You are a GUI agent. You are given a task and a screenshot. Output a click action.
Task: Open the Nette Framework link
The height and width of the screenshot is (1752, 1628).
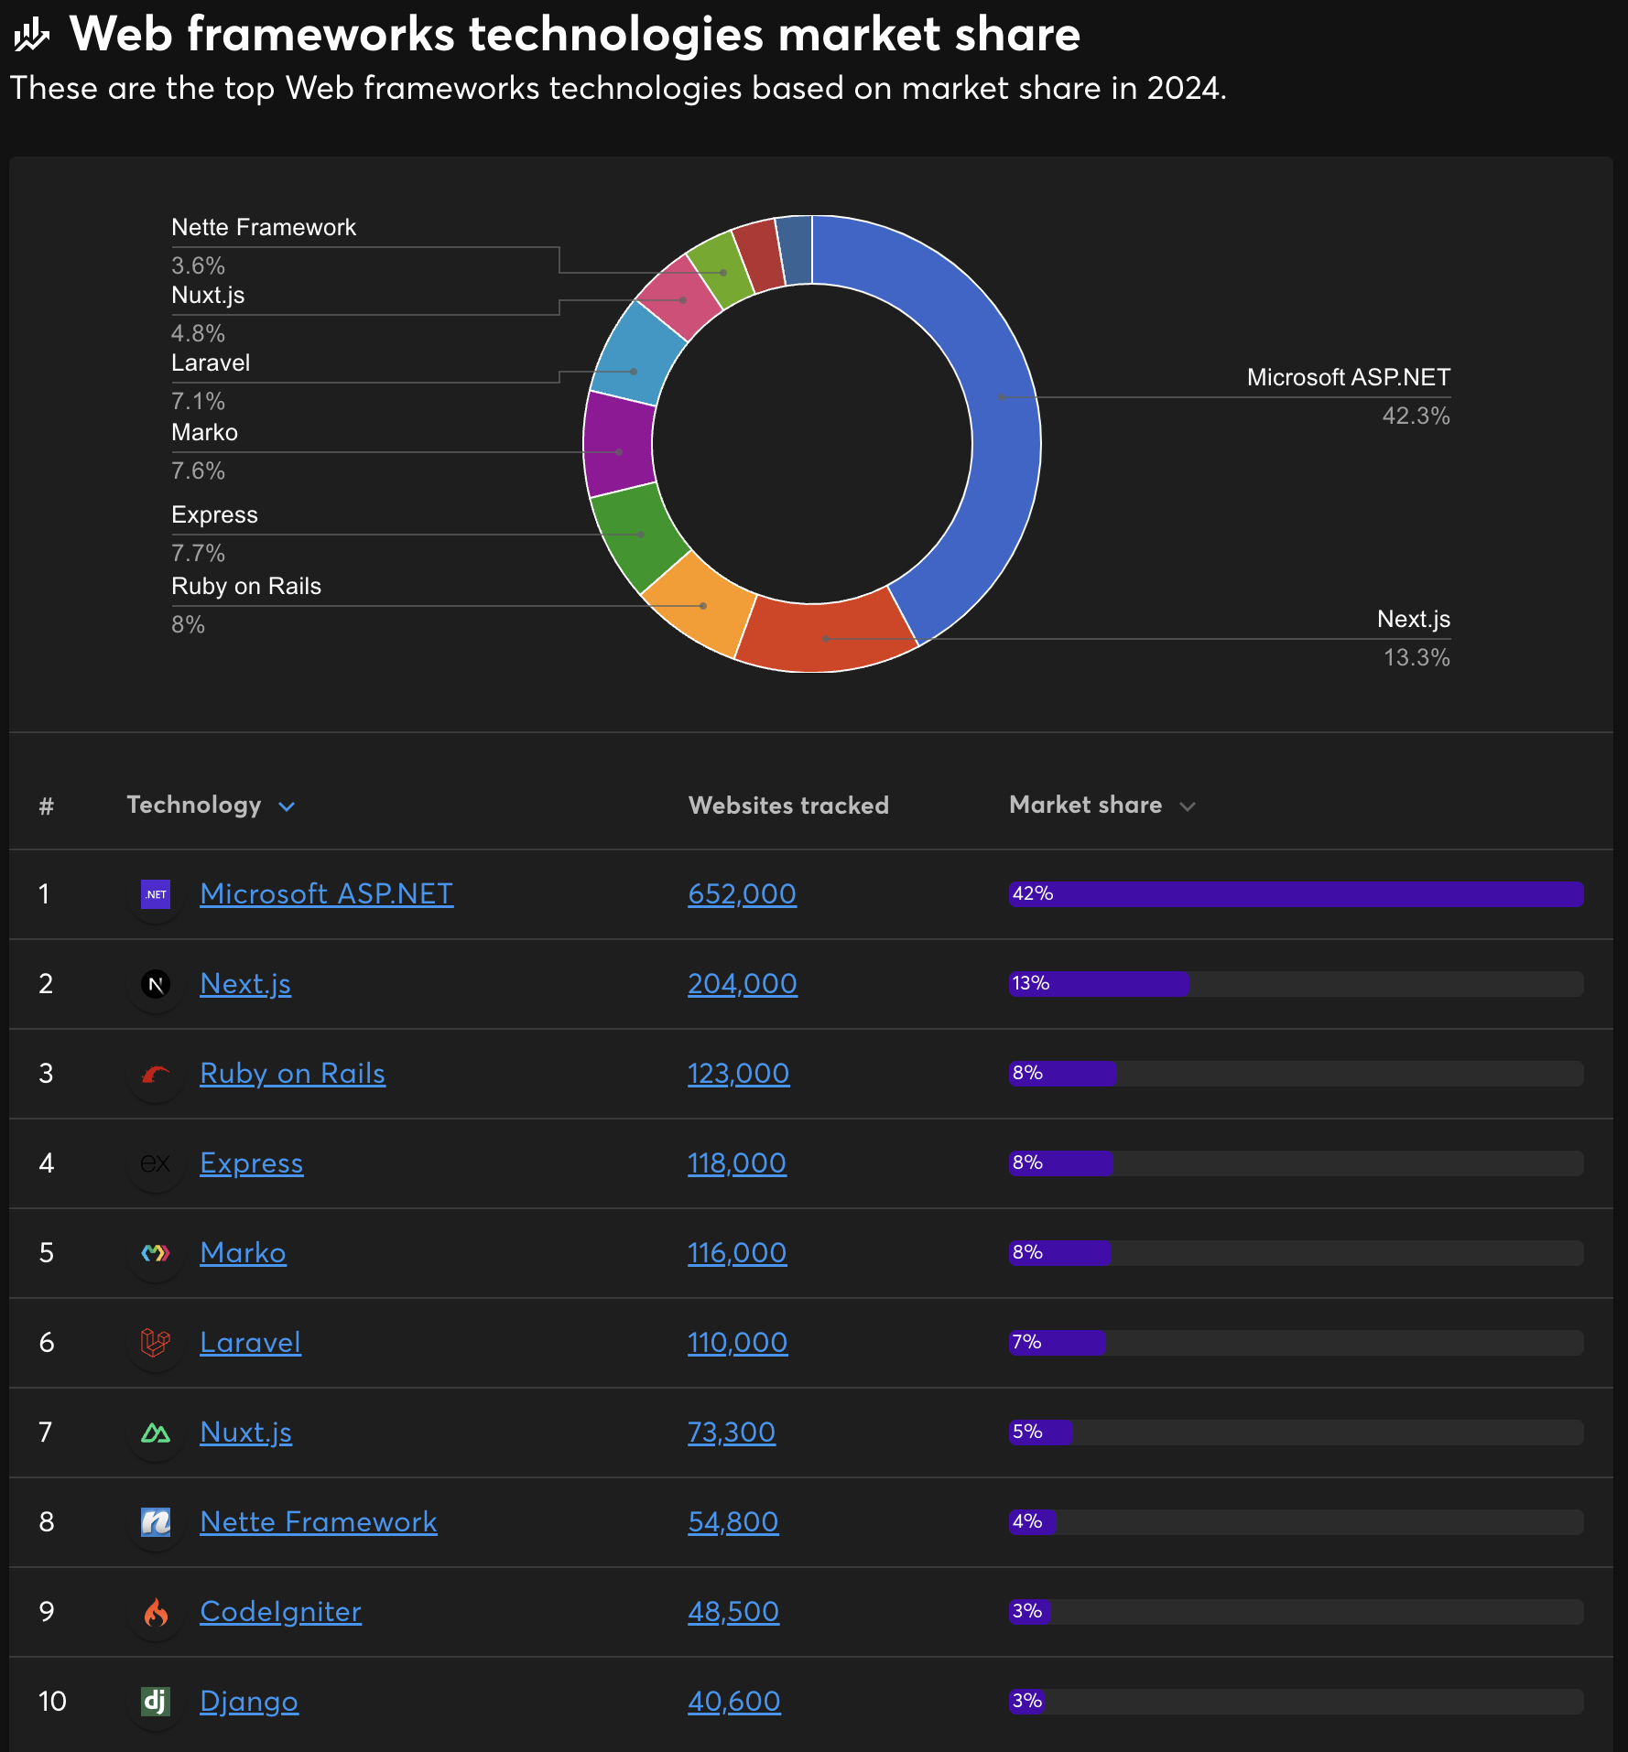(x=319, y=1522)
